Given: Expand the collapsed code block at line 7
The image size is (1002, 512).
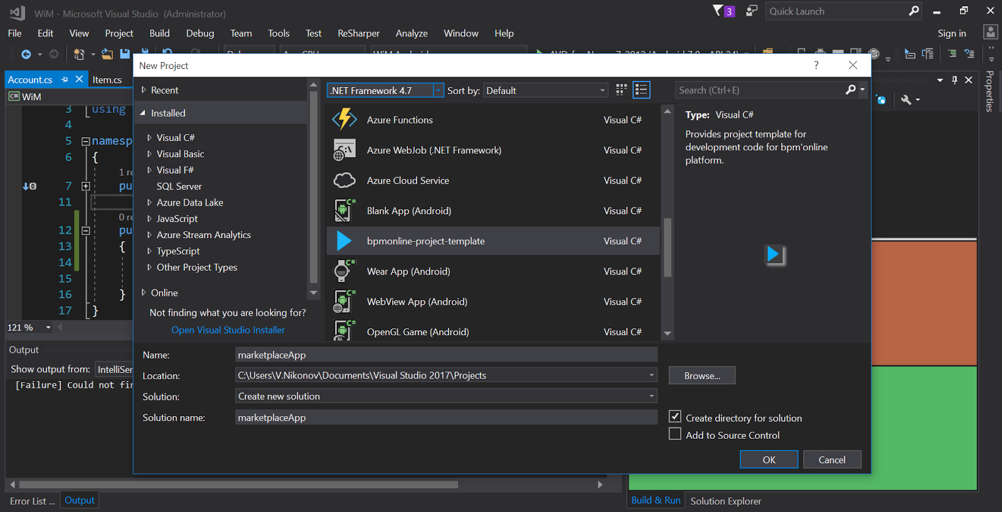Looking at the screenshot, I should point(85,186).
